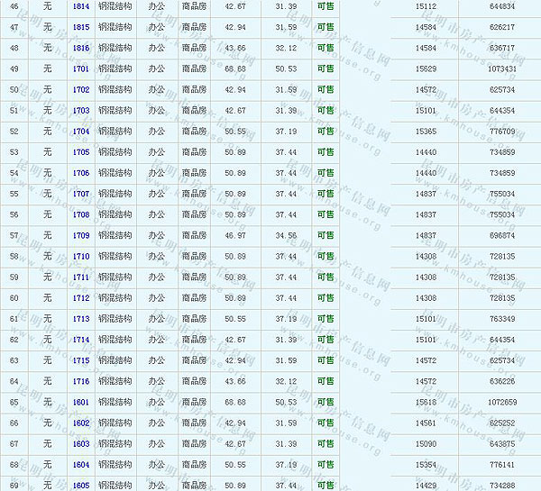Click the 1702 room number link
The image size is (541, 491).
[x=81, y=89]
